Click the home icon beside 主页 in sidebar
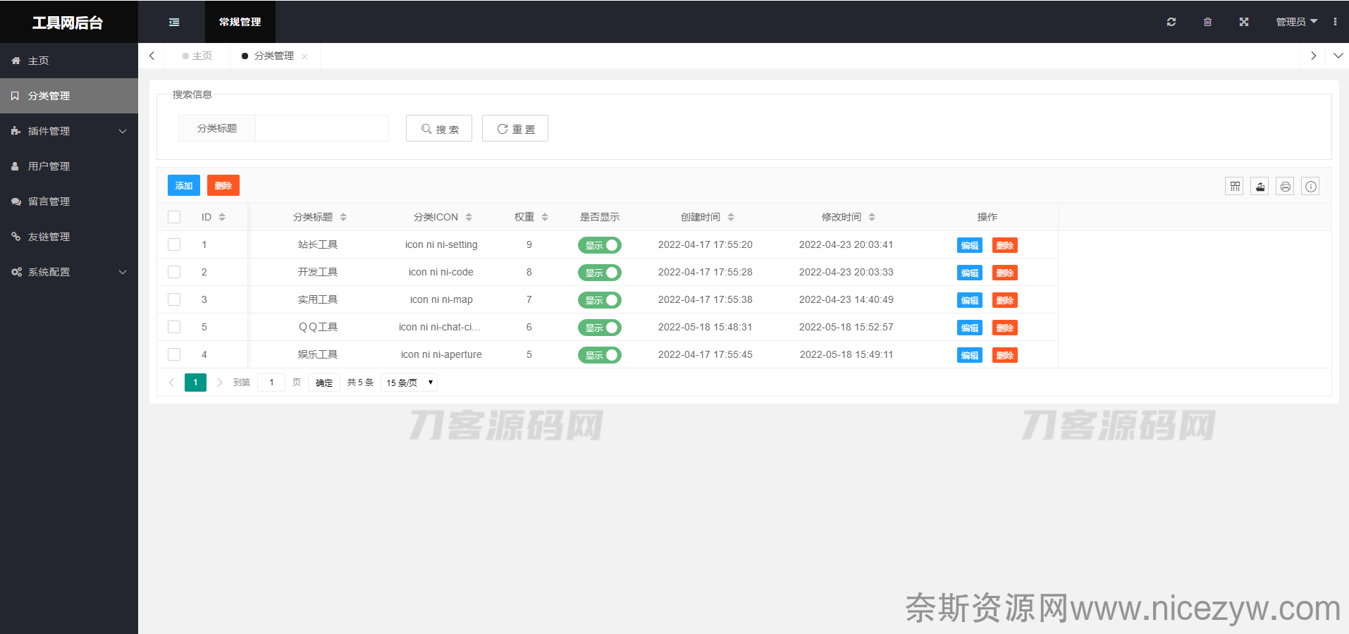 (x=16, y=61)
